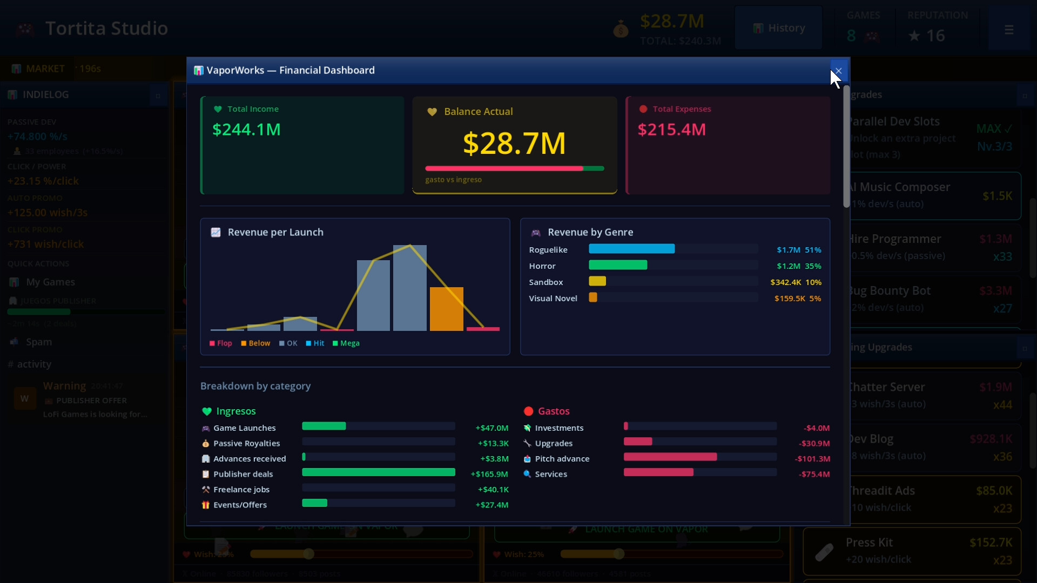Close the Financial Dashboard dialog
The height and width of the screenshot is (583, 1037).
coord(838,71)
